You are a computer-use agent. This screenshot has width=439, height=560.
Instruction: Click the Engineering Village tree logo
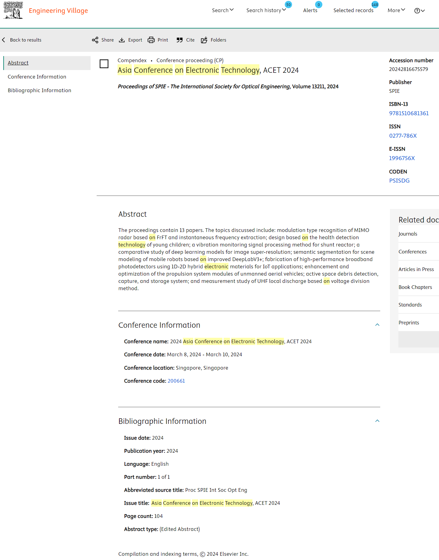13,10
